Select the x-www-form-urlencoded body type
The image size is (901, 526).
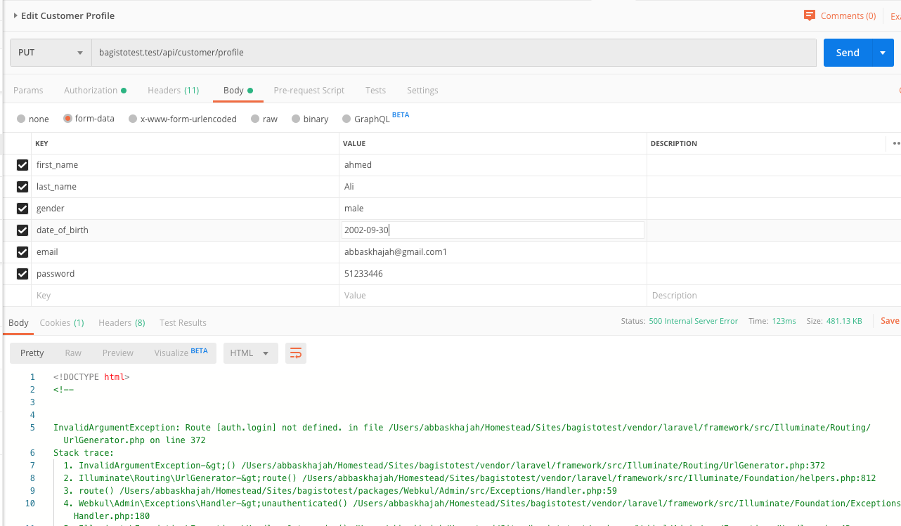click(183, 119)
